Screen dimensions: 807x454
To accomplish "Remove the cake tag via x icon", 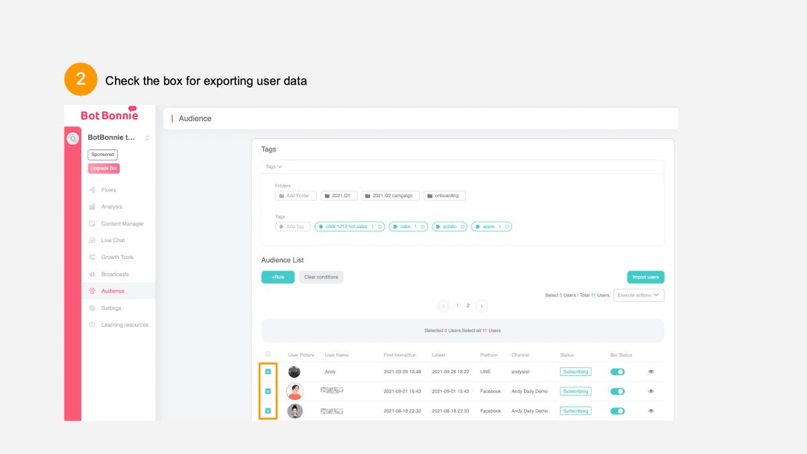I will coord(424,227).
